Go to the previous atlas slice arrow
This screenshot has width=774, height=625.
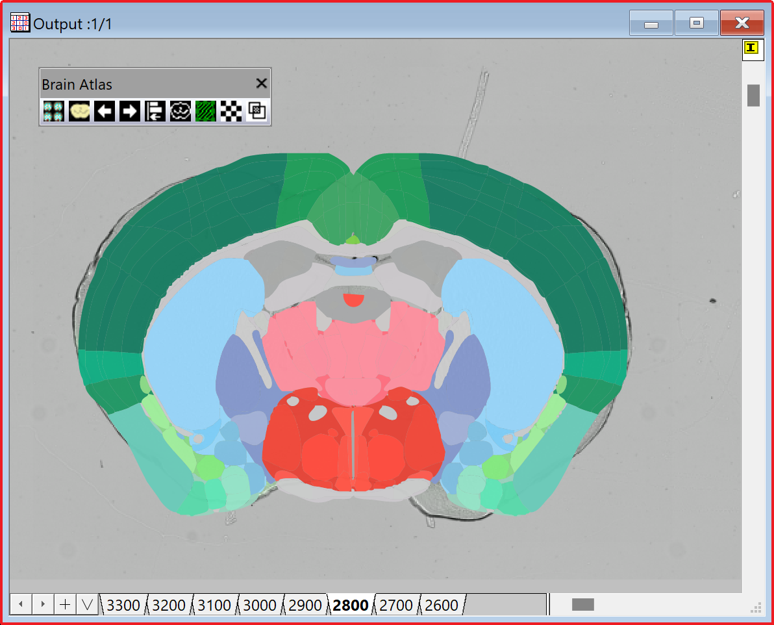pos(103,110)
